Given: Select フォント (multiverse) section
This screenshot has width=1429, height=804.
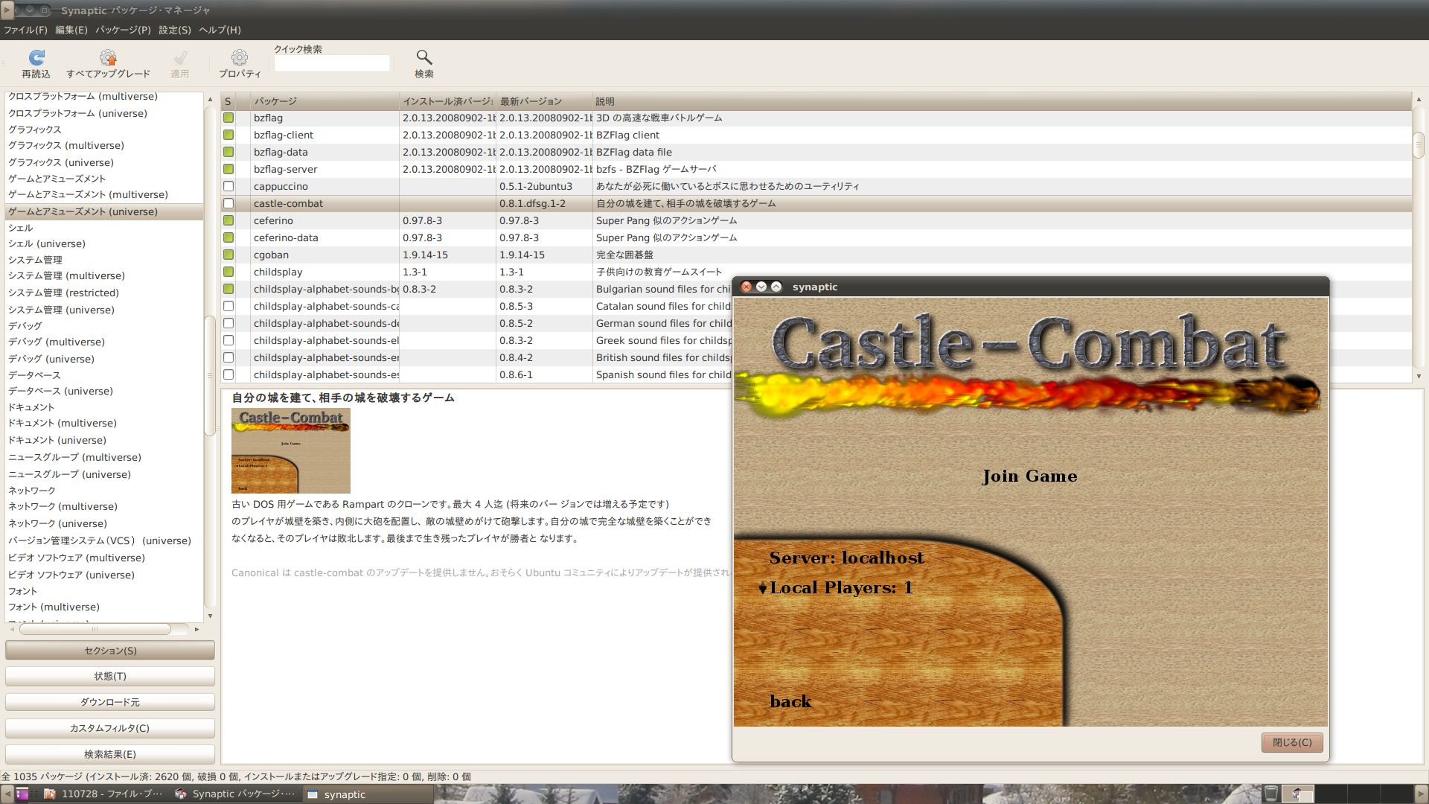Looking at the screenshot, I should coord(104,607).
